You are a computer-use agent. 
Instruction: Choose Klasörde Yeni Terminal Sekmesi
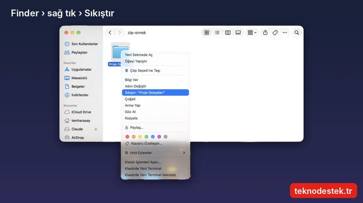pos(155,175)
